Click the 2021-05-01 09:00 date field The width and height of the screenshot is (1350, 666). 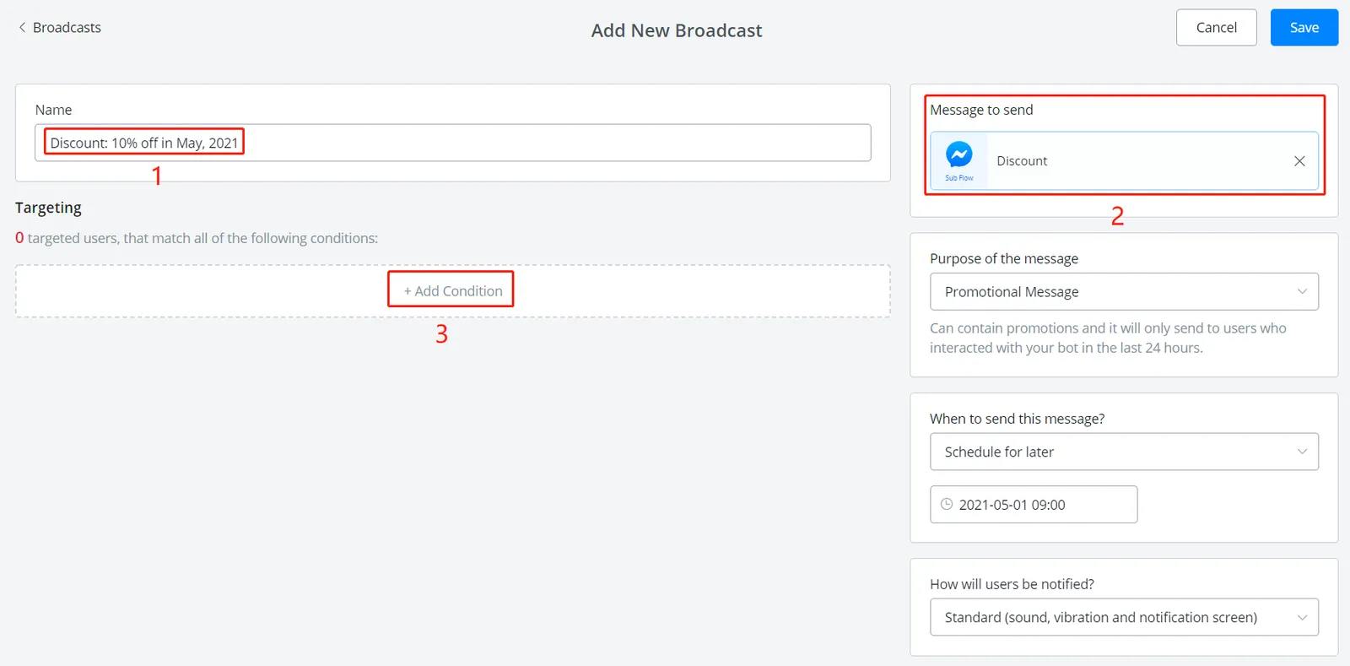point(1034,504)
